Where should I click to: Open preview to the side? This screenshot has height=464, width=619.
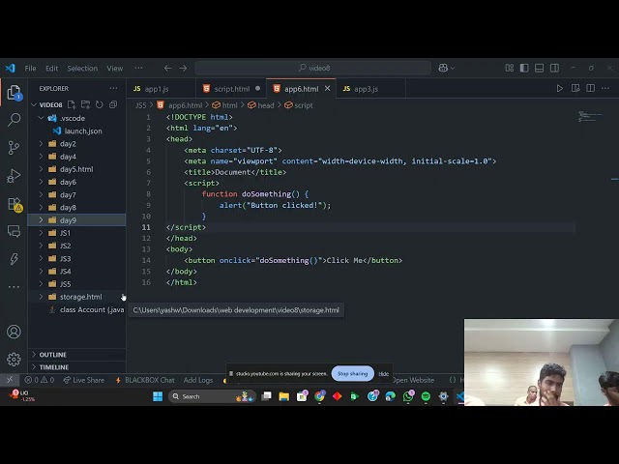tap(575, 88)
